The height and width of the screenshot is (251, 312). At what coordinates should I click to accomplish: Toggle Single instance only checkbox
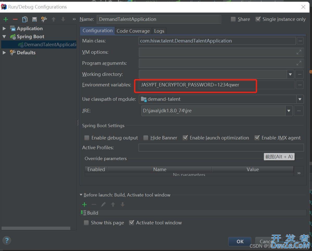pos(258,19)
